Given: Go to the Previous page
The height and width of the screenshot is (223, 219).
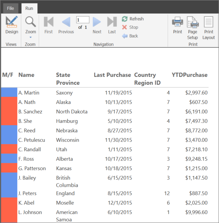Looking at the screenshot, I should (x=66, y=25).
